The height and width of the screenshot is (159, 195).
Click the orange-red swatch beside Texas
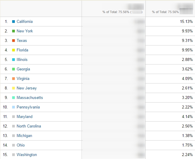pyautogui.click(x=13, y=41)
